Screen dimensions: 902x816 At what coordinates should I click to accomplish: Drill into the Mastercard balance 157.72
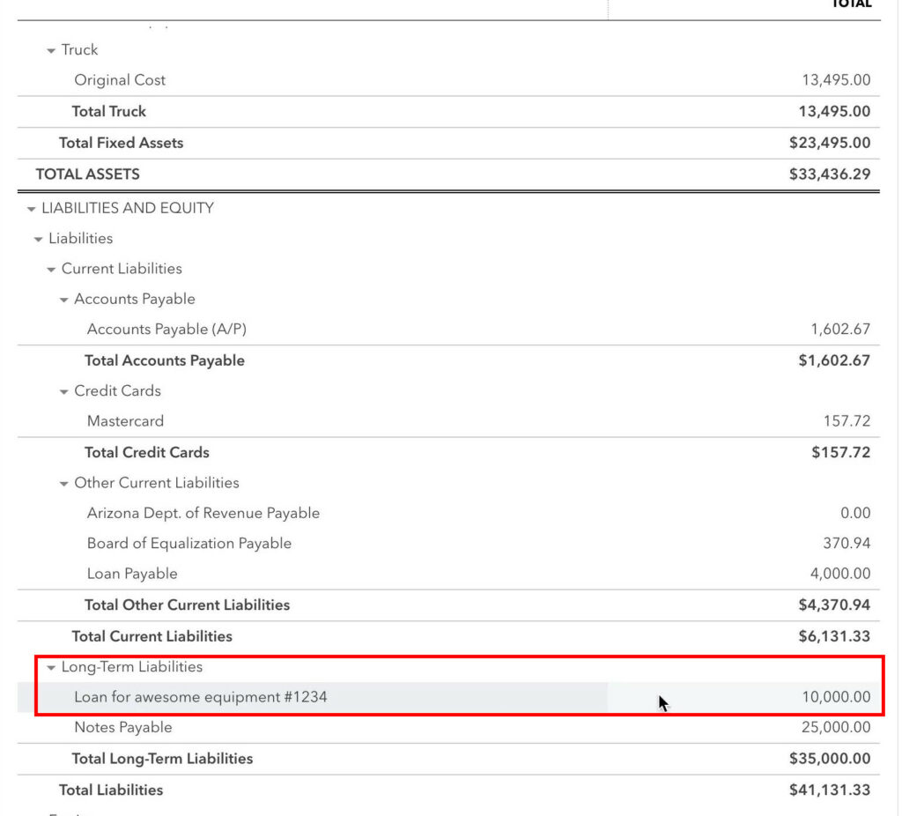click(846, 421)
